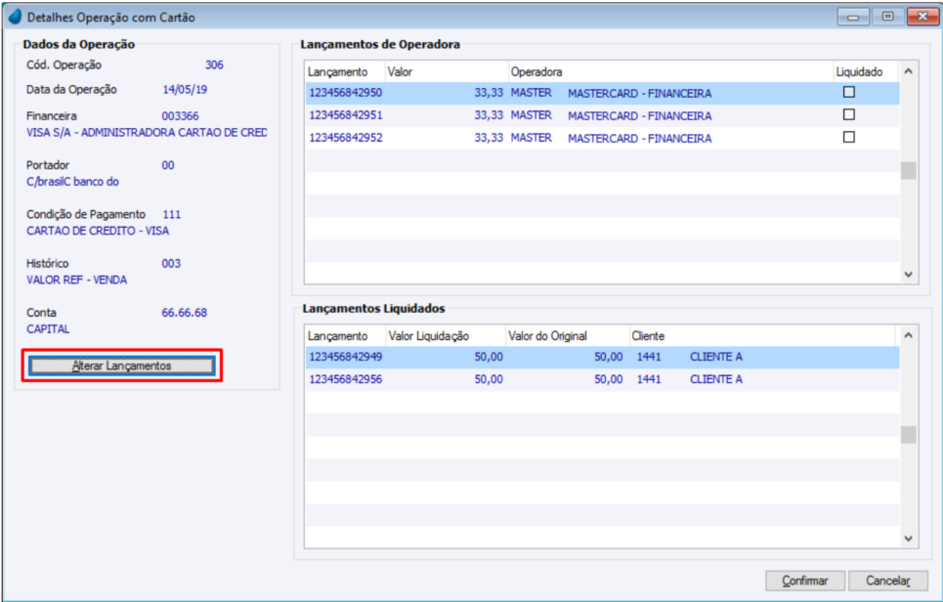The height and width of the screenshot is (602, 943).
Task: Select liquidated lançamento 123456842949
Action: point(602,357)
